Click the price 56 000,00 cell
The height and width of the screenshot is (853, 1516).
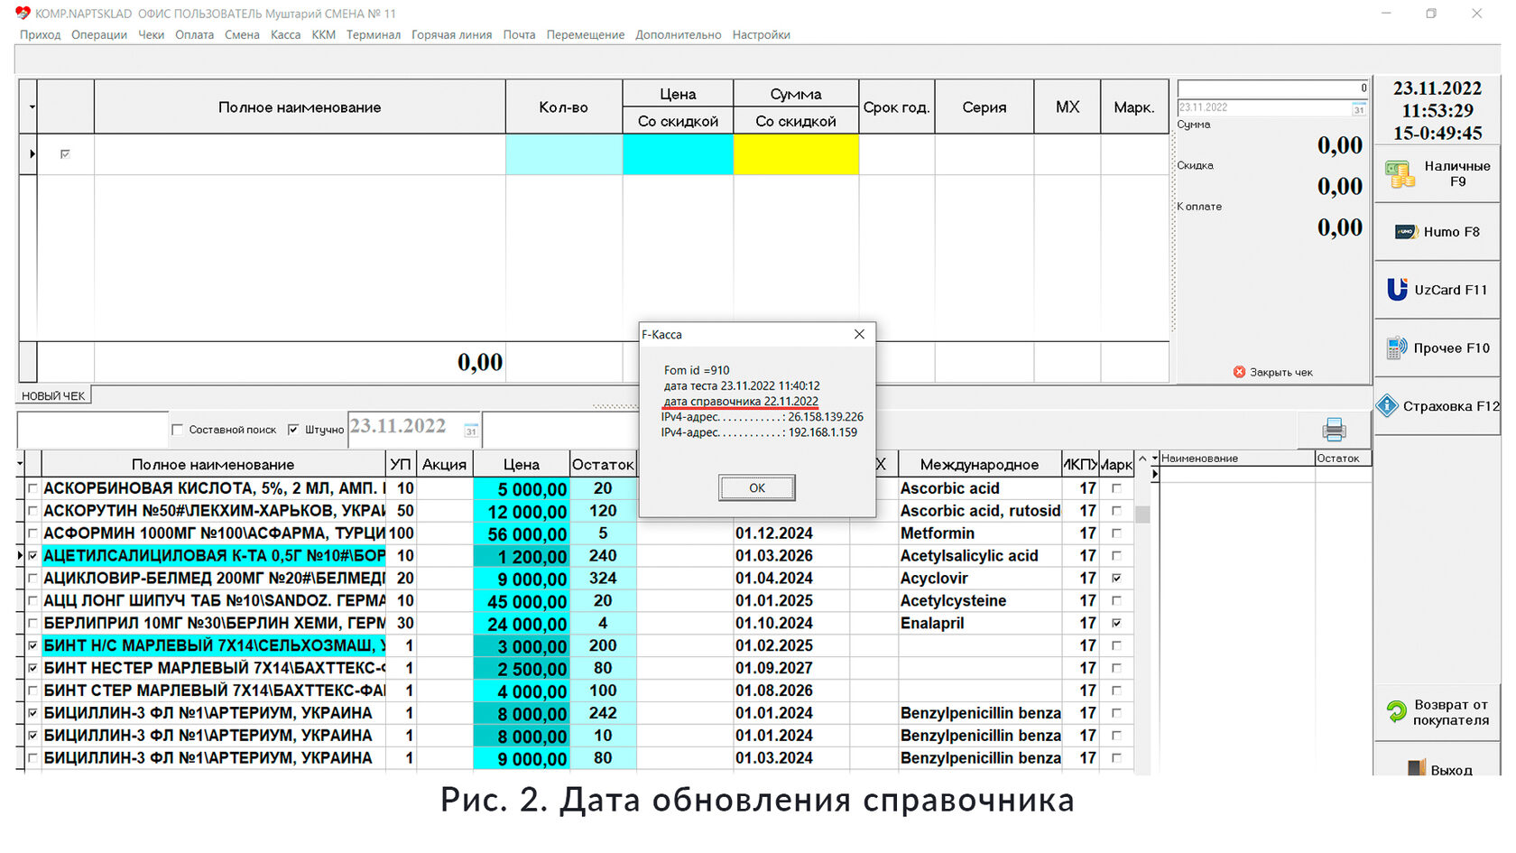click(521, 533)
